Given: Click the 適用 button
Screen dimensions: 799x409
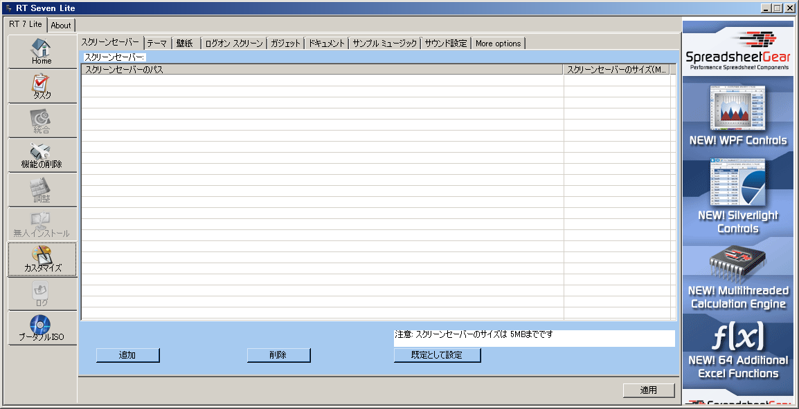Looking at the screenshot, I should tap(649, 390).
